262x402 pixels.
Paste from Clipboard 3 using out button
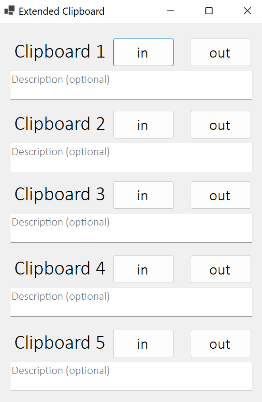point(221,195)
